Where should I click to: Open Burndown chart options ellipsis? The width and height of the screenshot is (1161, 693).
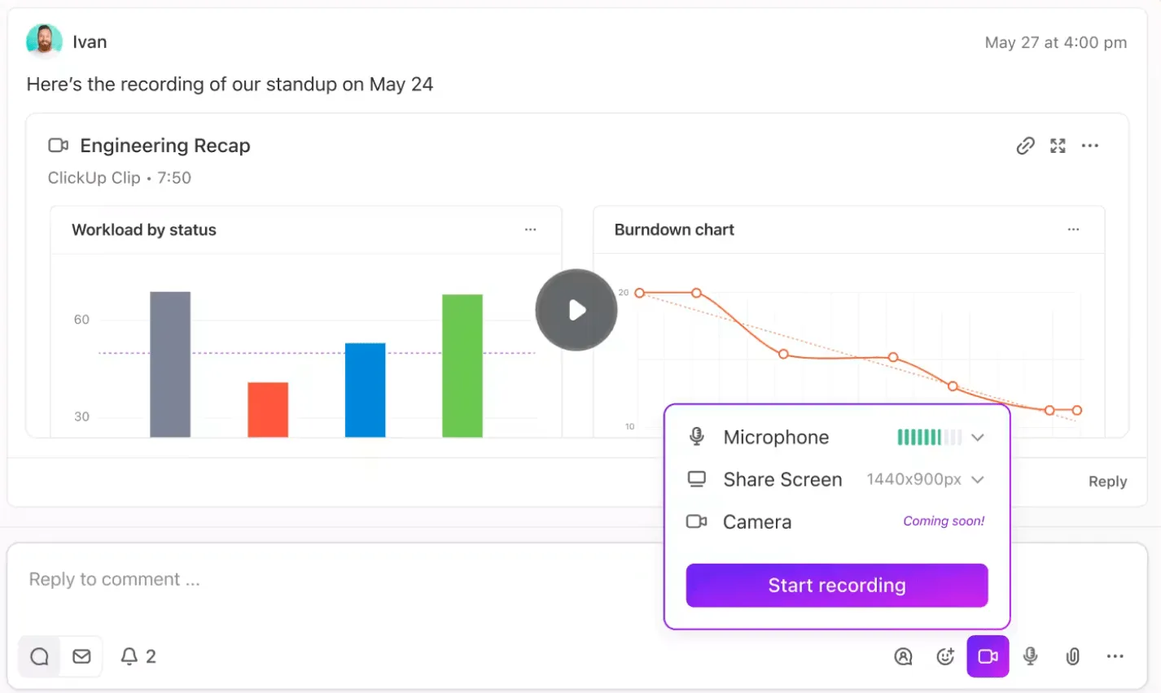[1073, 229]
